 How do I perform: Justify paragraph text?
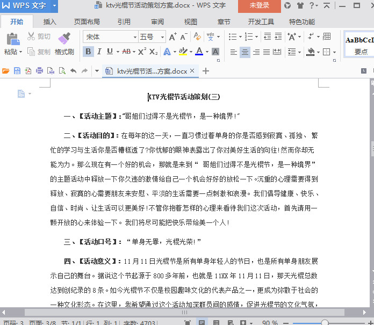coord(267,52)
